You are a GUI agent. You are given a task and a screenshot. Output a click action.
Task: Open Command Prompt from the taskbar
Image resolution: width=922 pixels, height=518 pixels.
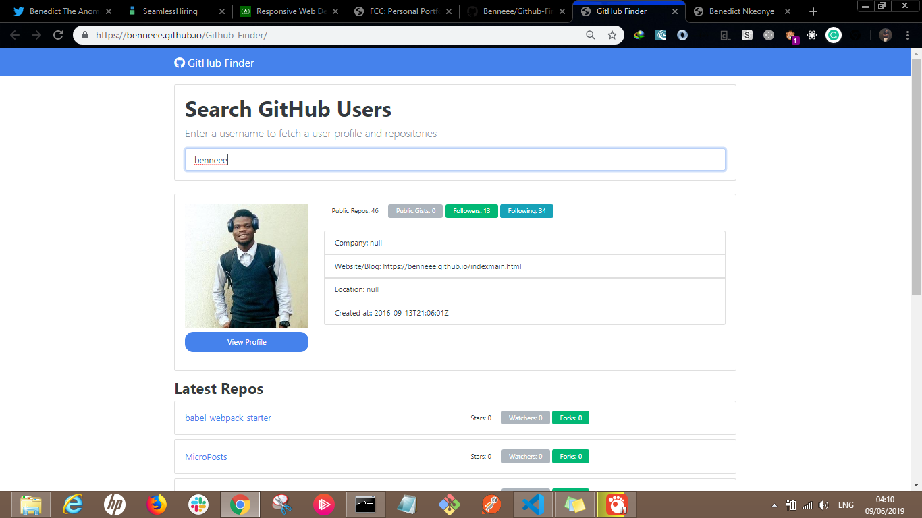[x=366, y=505]
